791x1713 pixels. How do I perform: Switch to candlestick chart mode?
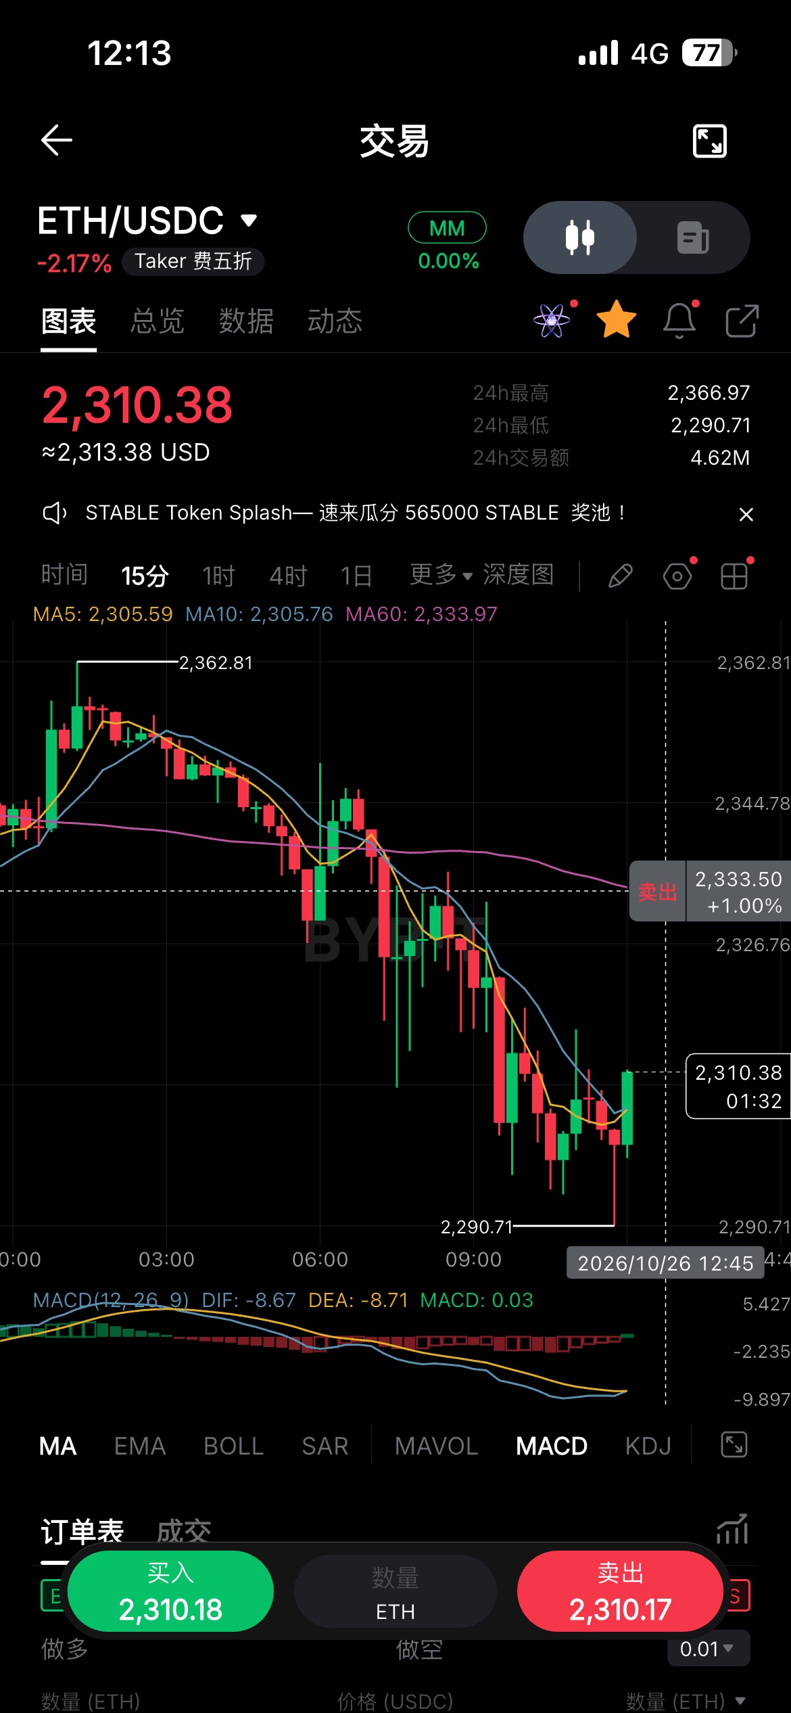coord(580,237)
